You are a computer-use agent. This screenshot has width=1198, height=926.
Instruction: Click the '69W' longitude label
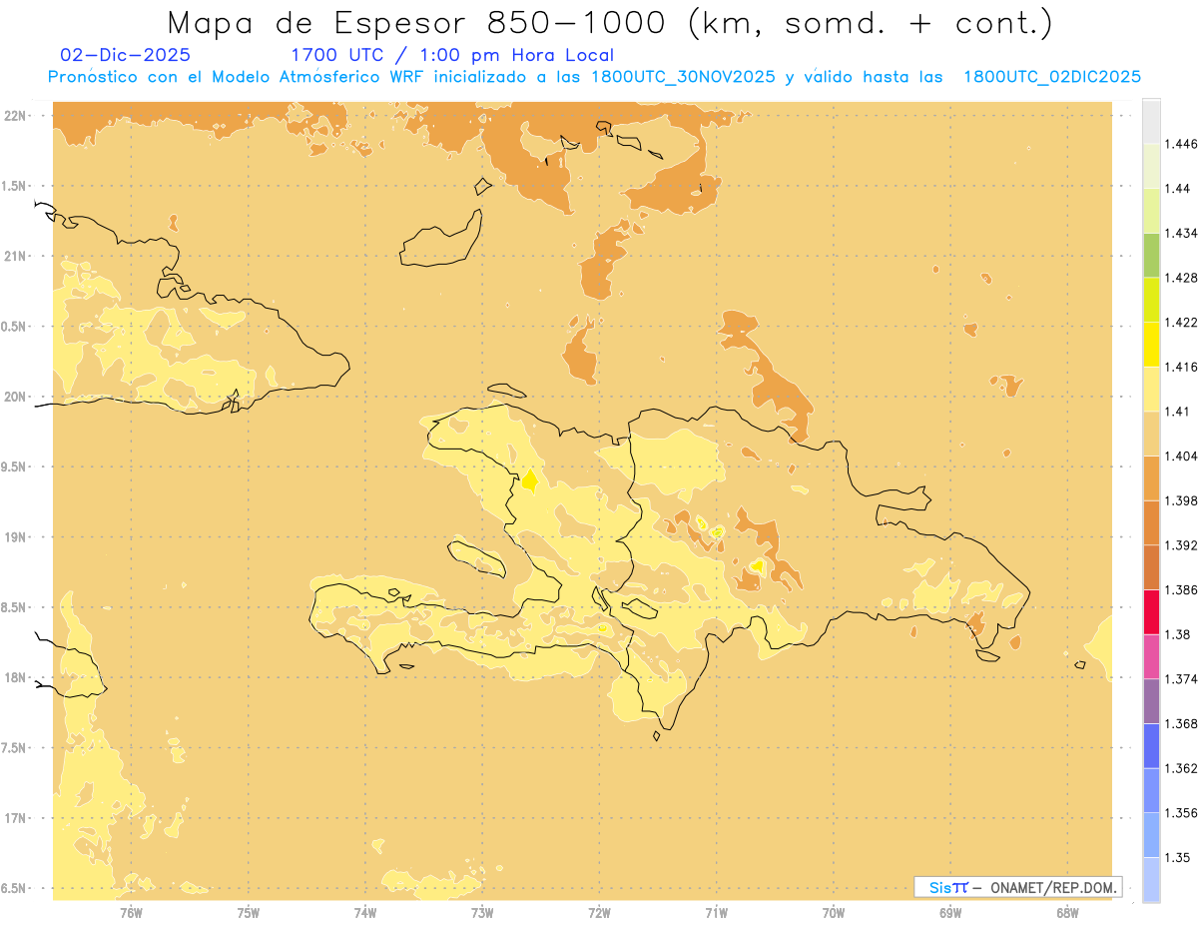950,912
